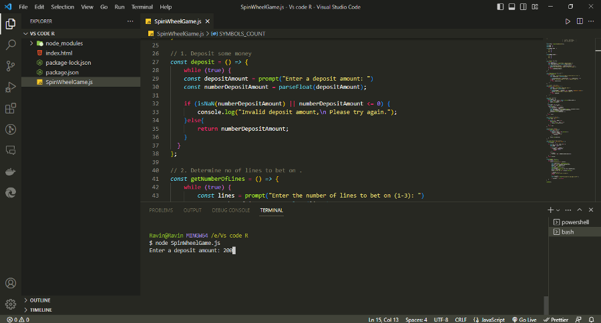The height and width of the screenshot is (323, 601).
Task: Click Ln 15, Col 13 status item
Action: tap(383, 320)
